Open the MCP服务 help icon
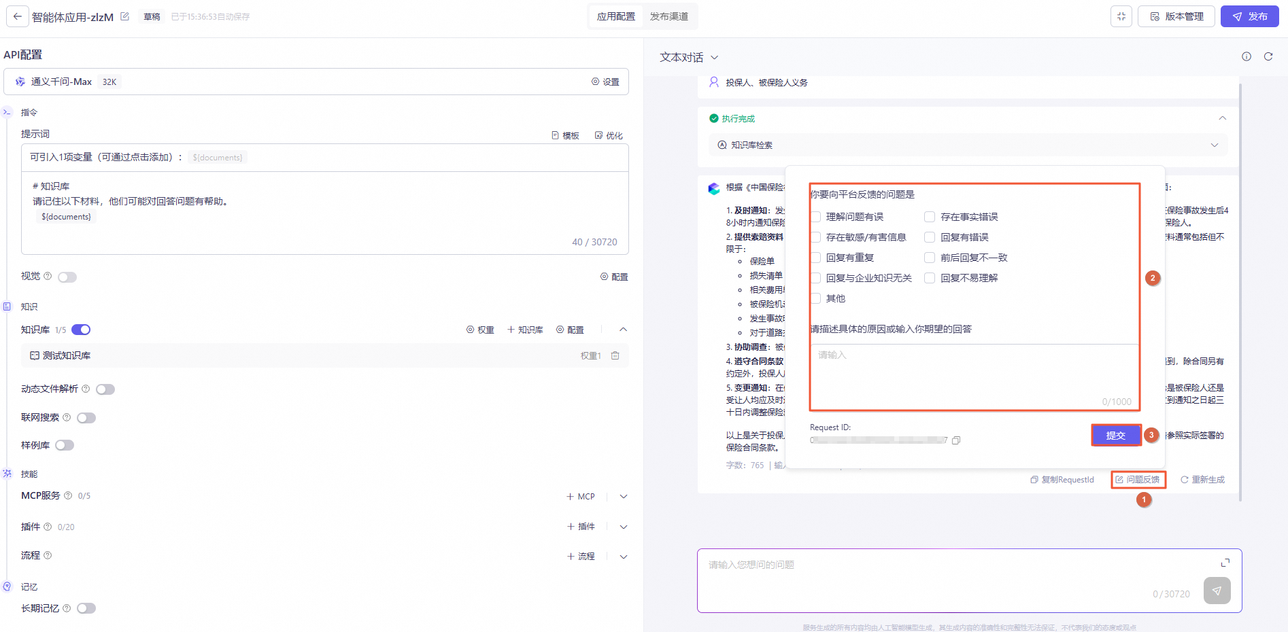Screen dimensions: 1288x632 tap(68, 495)
